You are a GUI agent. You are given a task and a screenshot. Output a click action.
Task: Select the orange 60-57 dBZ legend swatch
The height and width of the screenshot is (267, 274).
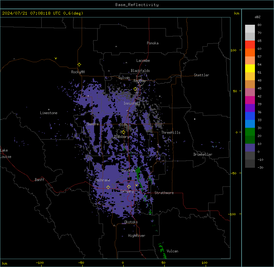point(250,52)
